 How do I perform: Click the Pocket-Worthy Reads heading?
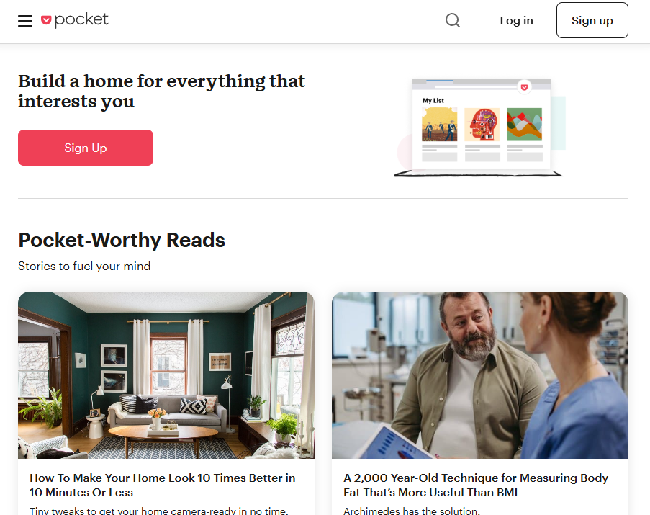pos(122,240)
